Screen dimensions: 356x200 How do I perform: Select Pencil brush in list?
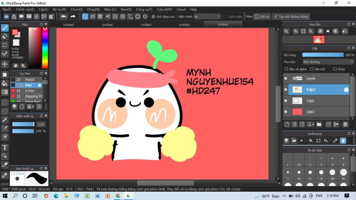tap(26, 80)
